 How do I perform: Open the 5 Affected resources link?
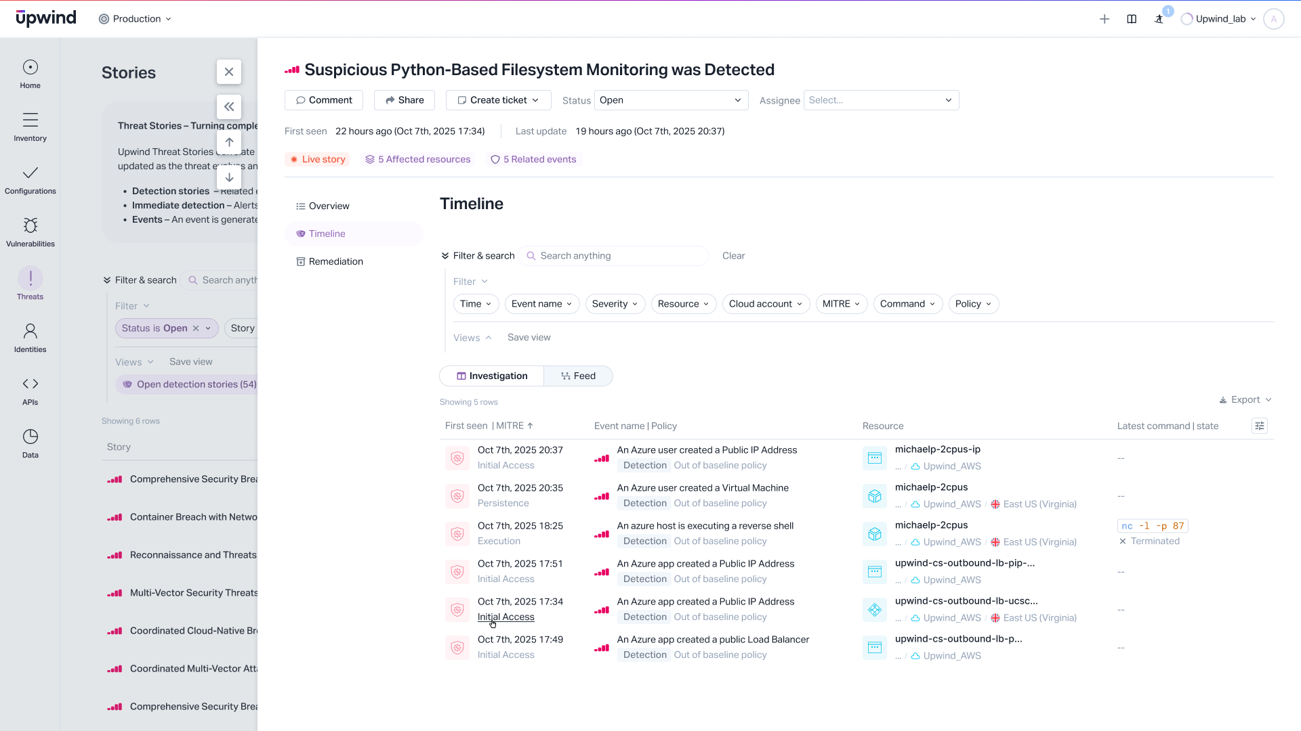(x=417, y=159)
